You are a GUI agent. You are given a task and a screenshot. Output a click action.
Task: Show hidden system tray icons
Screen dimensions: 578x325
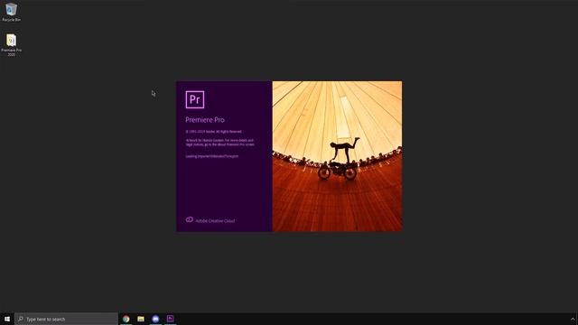573,319
